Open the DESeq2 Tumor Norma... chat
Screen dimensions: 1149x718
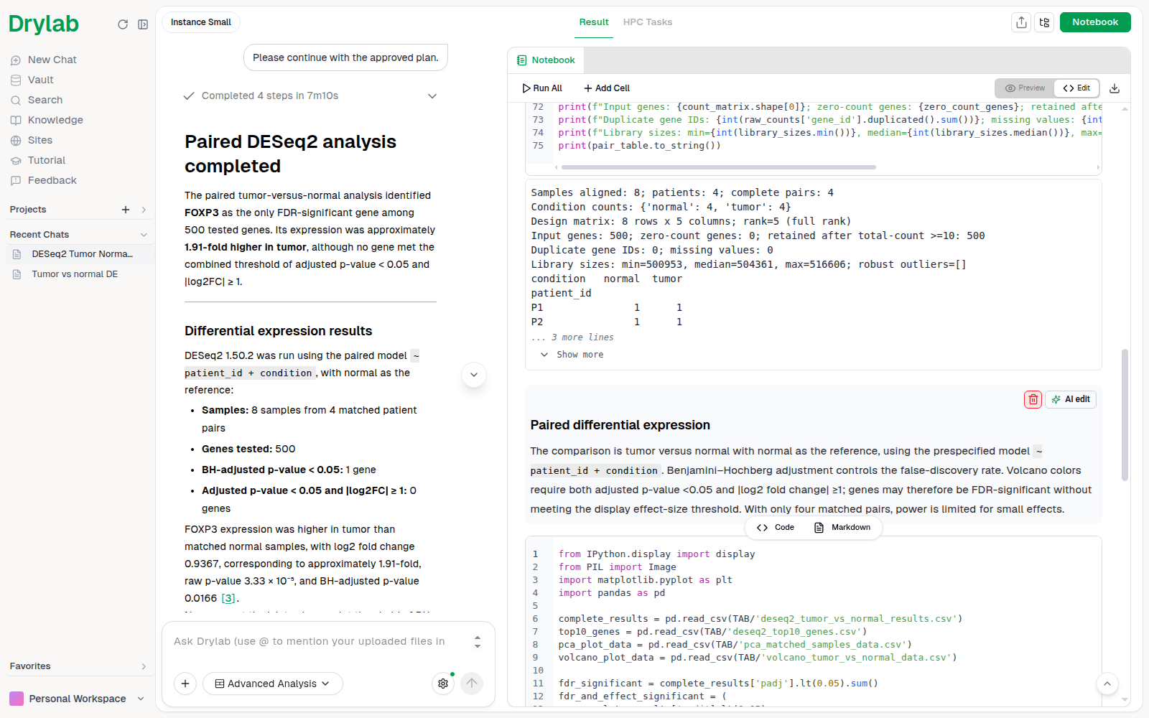tap(80, 254)
